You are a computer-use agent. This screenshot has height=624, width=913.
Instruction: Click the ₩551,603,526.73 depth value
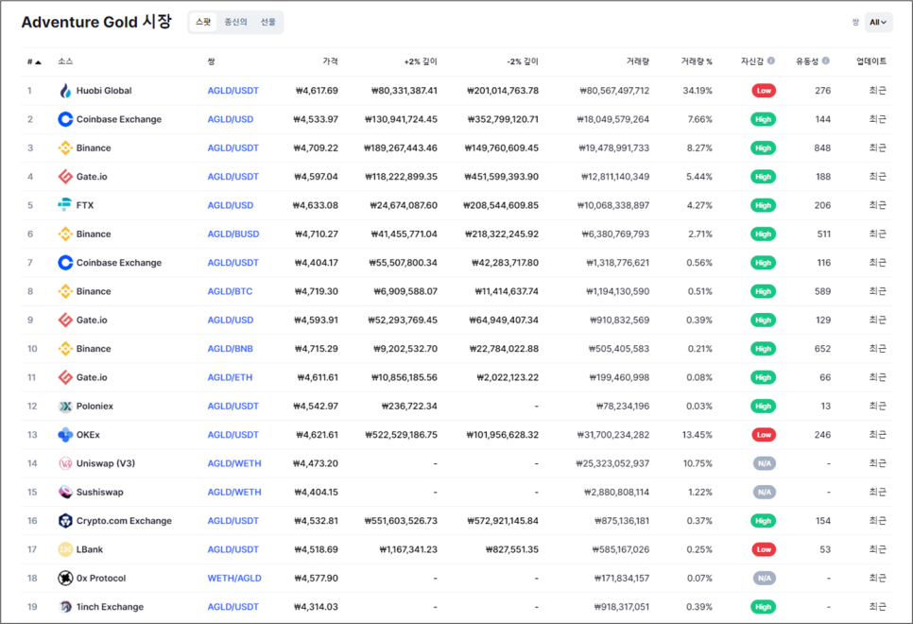[401, 520]
